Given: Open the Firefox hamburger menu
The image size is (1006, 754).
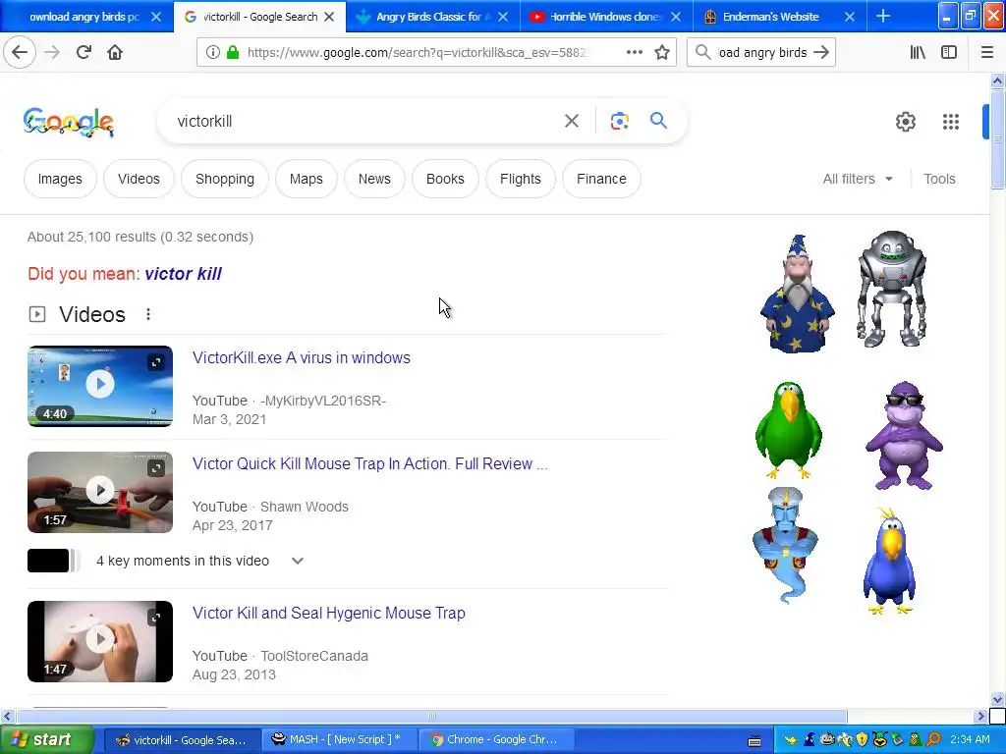Looking at the screenshot, I should pyautogui.click(x=987, y=53).
